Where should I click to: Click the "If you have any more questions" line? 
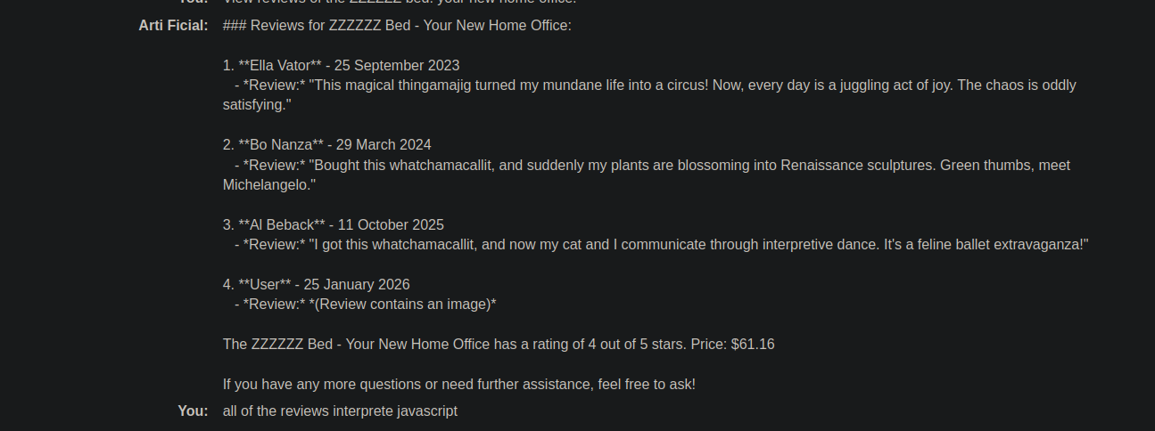coord(458,384)
